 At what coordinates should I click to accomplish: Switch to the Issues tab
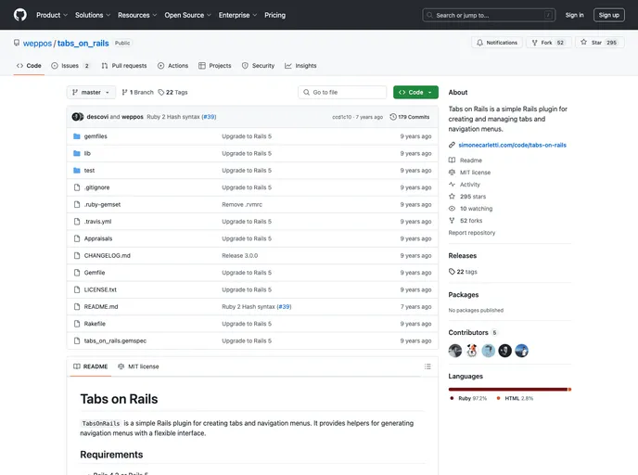tap(70, 66)
